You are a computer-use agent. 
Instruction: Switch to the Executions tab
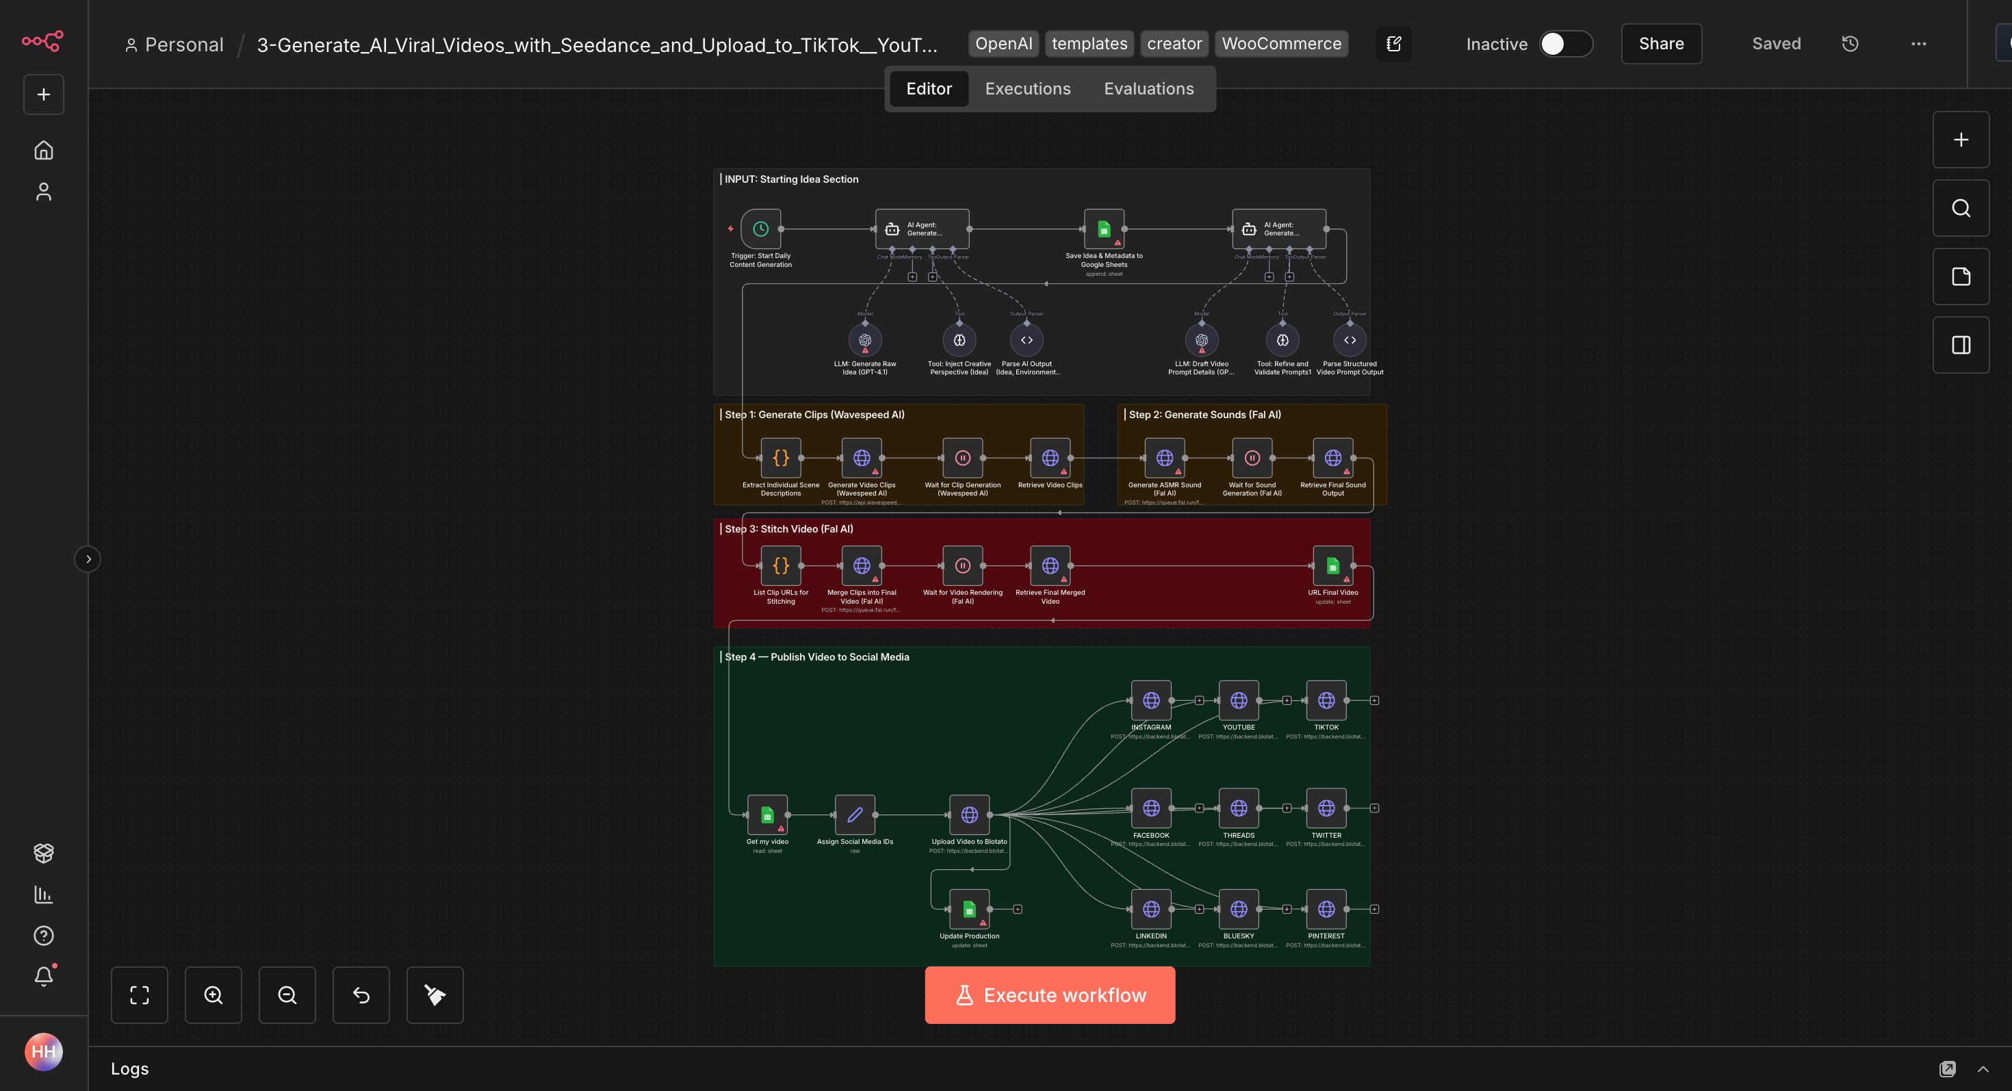coord(1027,89)
